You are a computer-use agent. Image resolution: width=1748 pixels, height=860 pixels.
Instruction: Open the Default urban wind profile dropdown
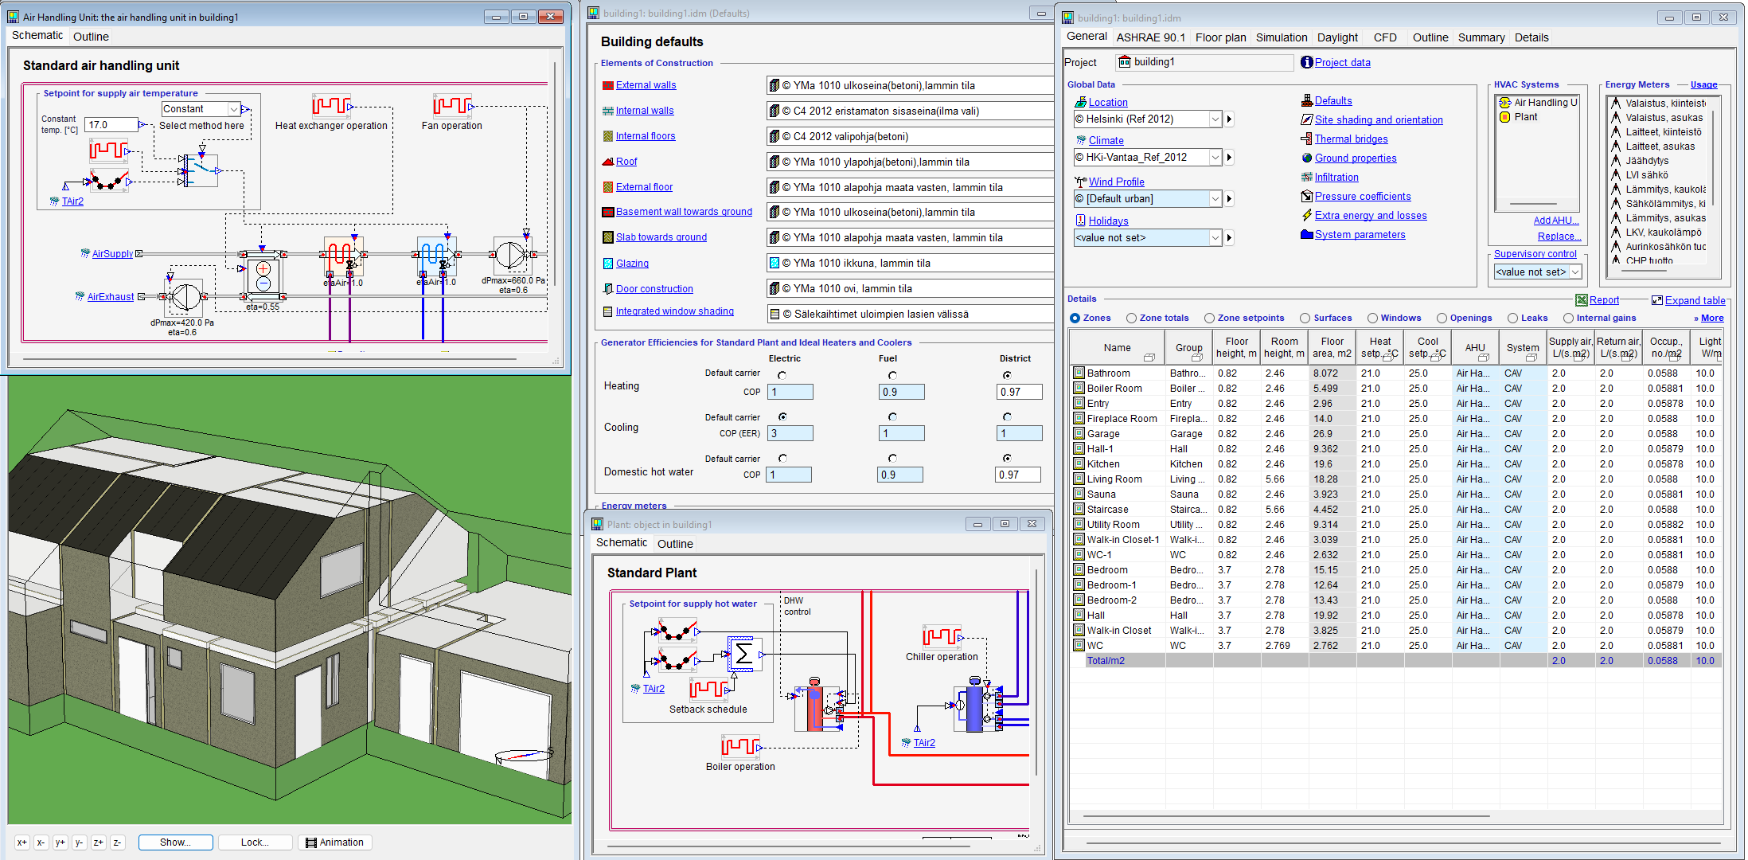coord(1215,199)
